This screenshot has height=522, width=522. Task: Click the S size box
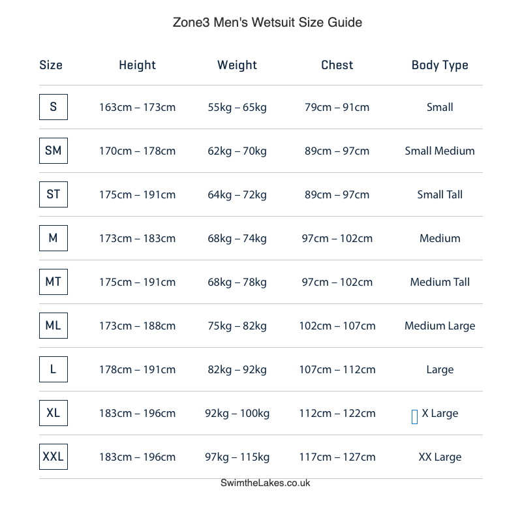pyautogui.click(x=54, y=107)
